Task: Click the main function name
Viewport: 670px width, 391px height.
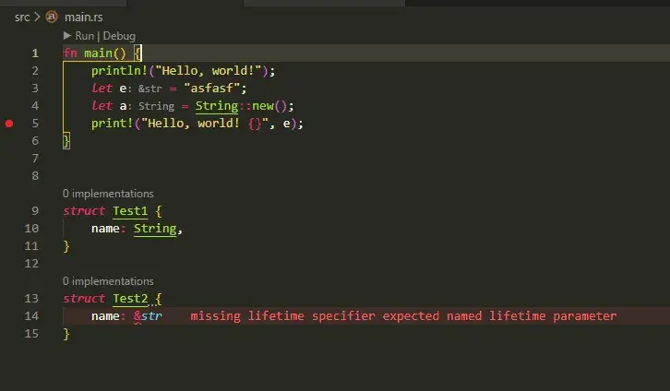Action: point(98,53)
